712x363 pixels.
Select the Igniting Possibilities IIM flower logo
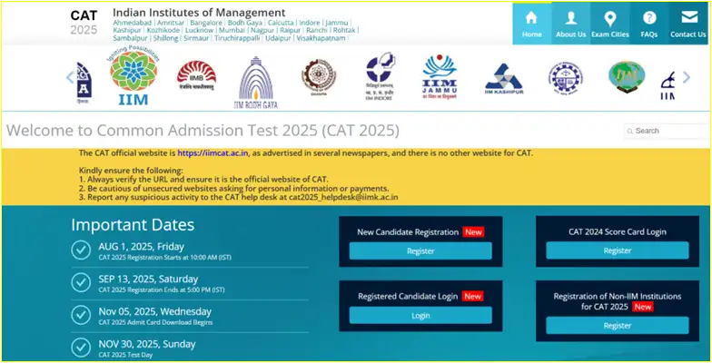[133, 76]
